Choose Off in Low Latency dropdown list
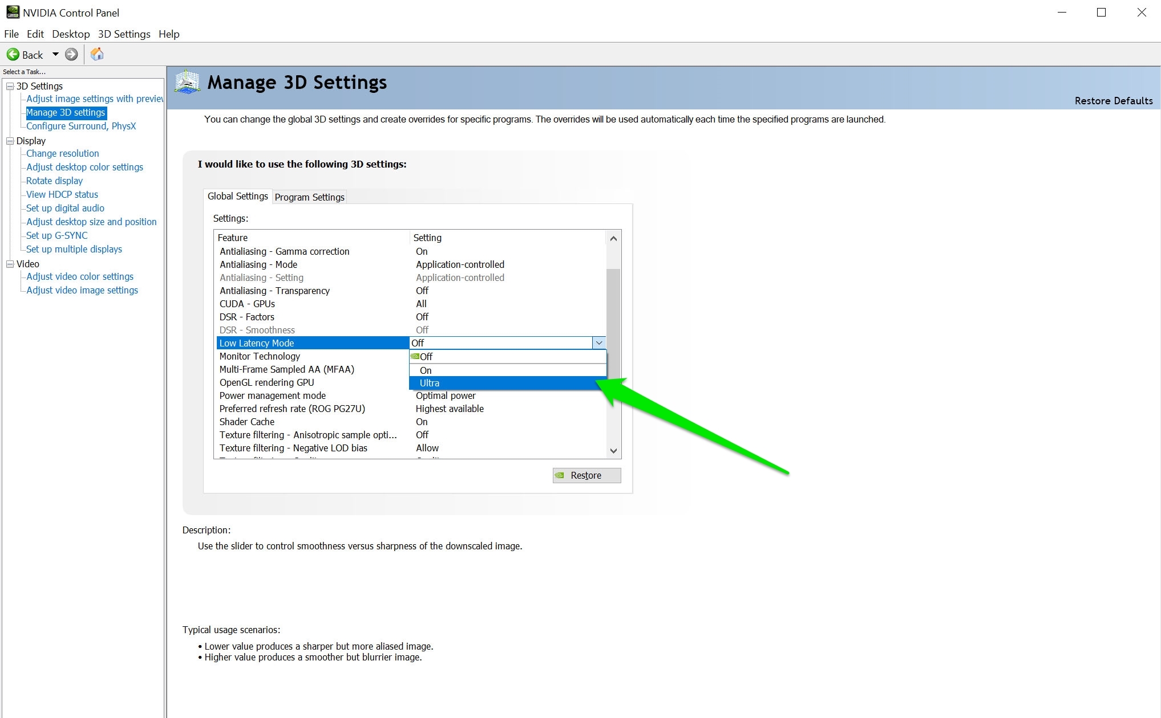1161x718 pixels. pos(507,357)
